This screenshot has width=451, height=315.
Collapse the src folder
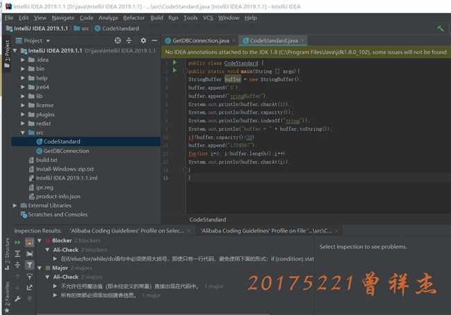pyautogui.click(x=23, y=133)
